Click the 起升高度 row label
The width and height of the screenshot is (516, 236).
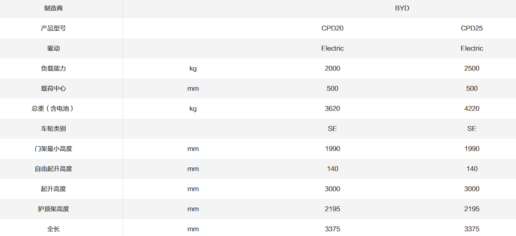point(54,189)
